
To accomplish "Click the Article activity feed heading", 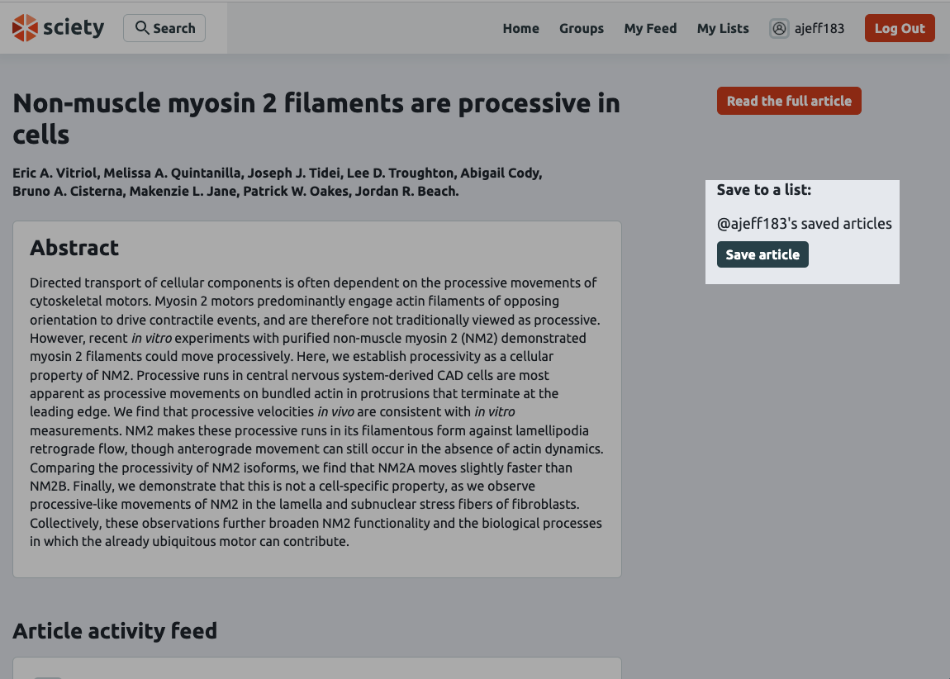I will click(115, 631).
